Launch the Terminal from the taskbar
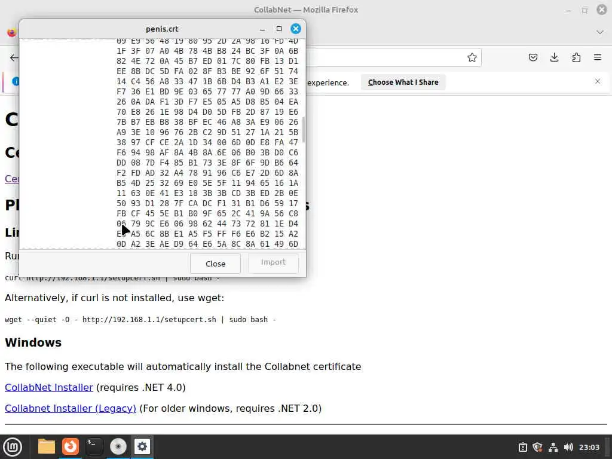Viewport: 612px width, 459px height. click(94, 446)
